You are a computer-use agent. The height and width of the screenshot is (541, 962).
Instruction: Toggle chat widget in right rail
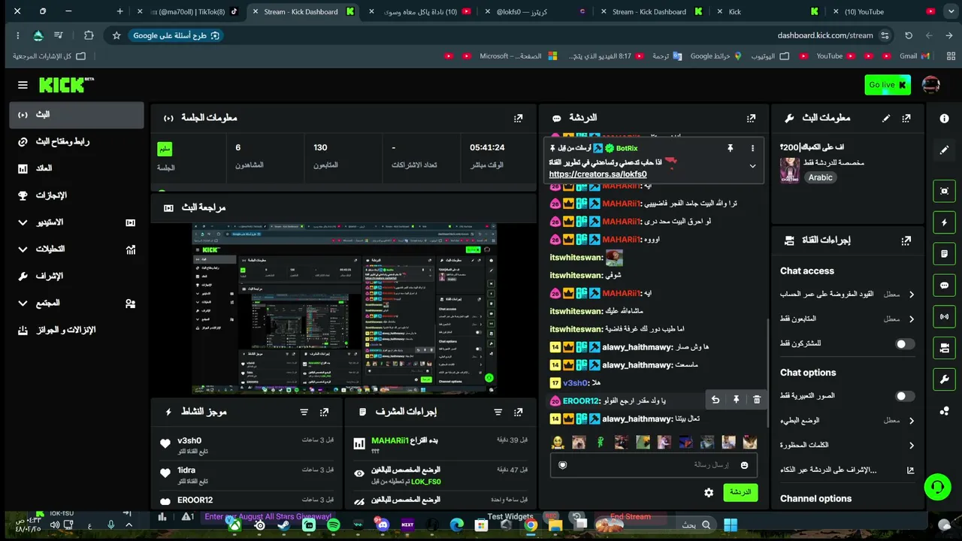pyautogui.click(x=945, y=285)
